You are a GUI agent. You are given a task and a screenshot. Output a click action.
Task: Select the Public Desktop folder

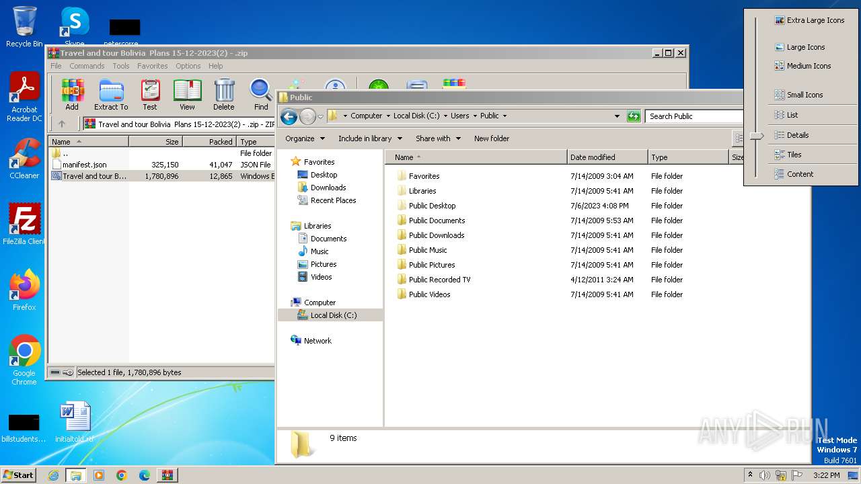(432, 206)
